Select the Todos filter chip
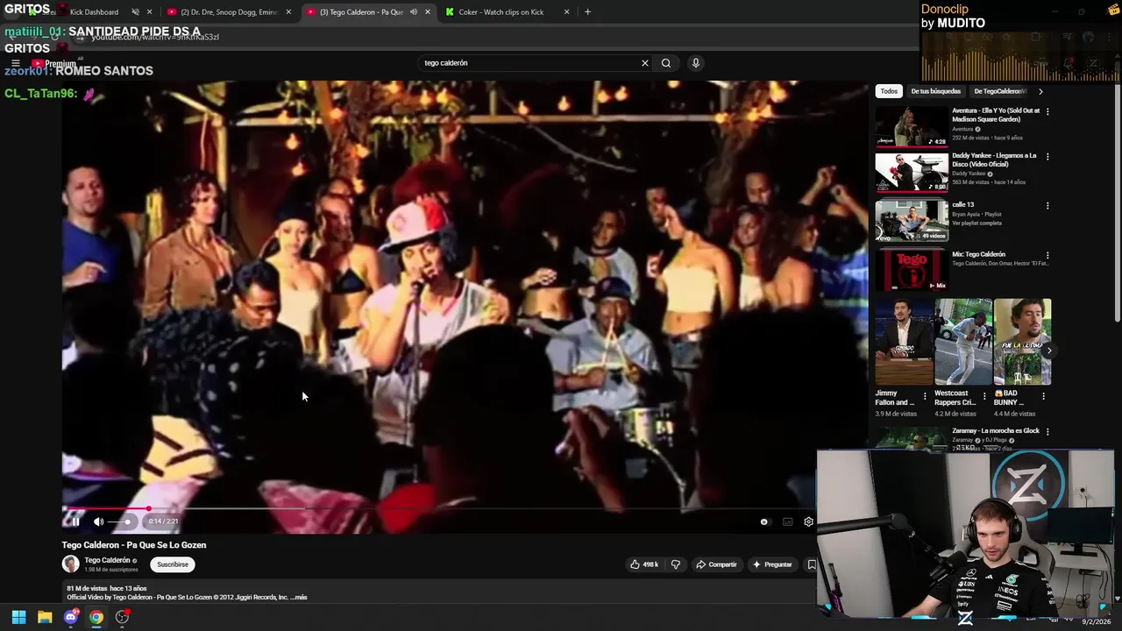 (889, 91)
